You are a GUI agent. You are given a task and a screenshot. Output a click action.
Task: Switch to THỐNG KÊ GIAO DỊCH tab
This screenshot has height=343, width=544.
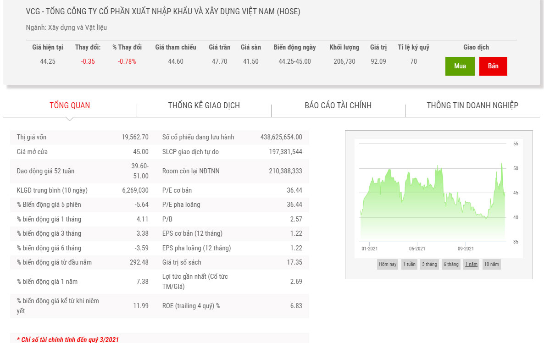204,105
